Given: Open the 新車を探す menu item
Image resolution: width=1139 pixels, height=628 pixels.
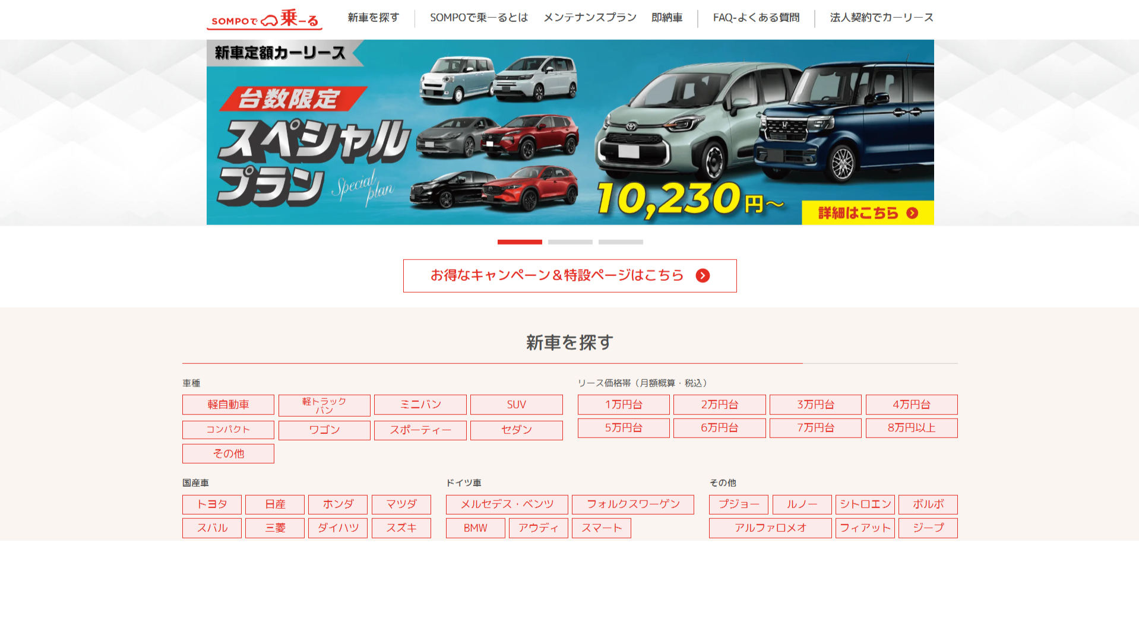Looking at the screenshot, I should click(373, 18).
